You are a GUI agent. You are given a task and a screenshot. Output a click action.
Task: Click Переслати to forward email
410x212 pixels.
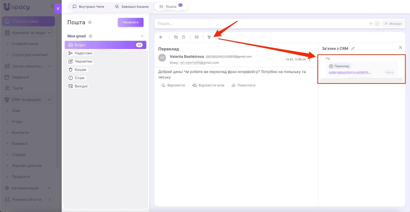[243, 85]
